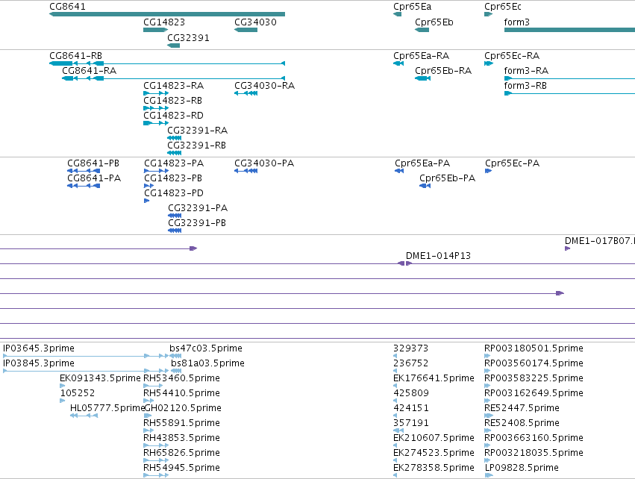Open the RP003560174.5prime EST entry
The image size is (635, 479).
pyautogui.click(x=534, y=363)
